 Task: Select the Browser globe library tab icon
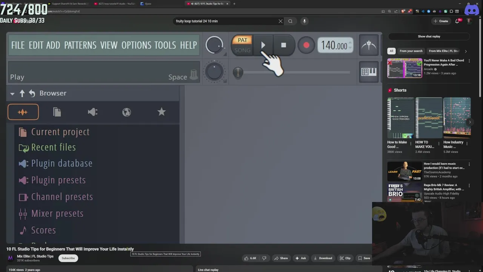[x=126, y=112]
